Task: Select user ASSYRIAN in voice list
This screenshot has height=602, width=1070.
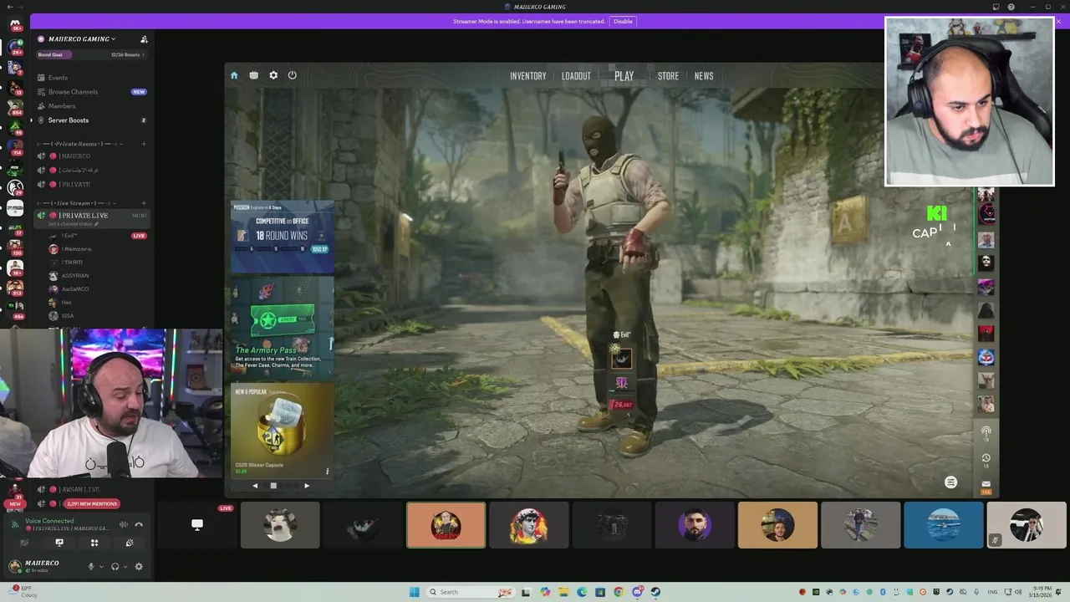Action: (74, 276)
